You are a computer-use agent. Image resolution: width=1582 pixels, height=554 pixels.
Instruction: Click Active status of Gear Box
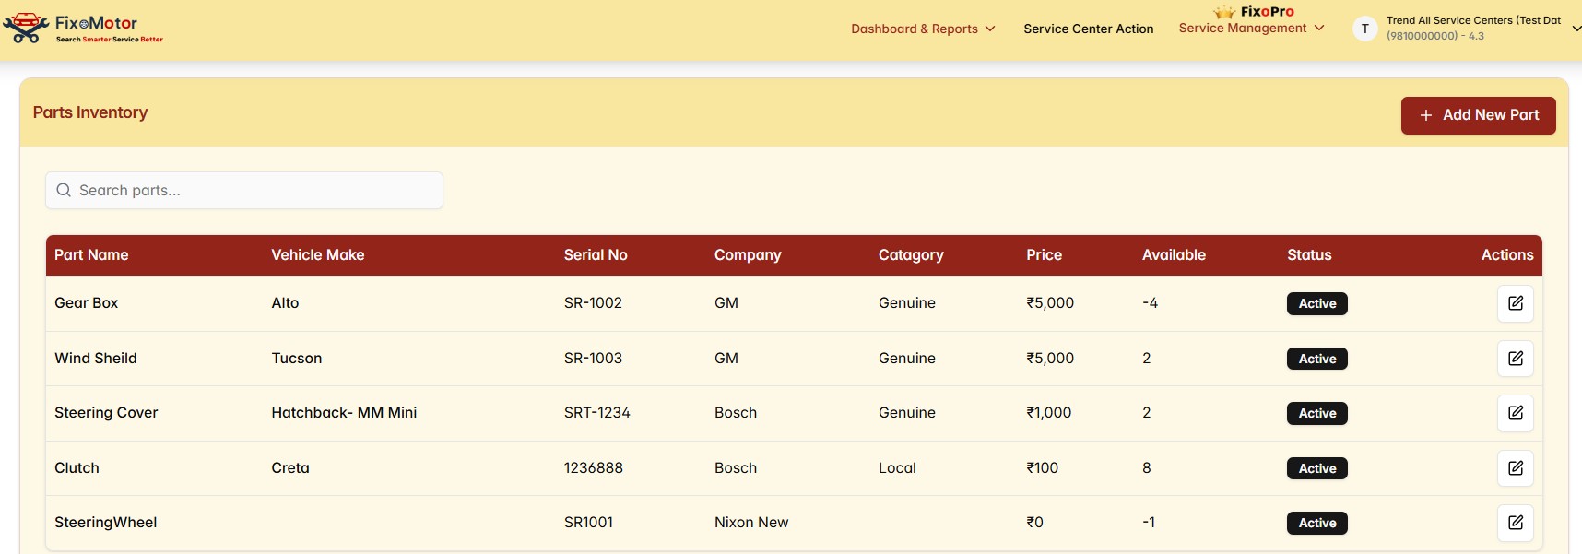coord(1316,303)
